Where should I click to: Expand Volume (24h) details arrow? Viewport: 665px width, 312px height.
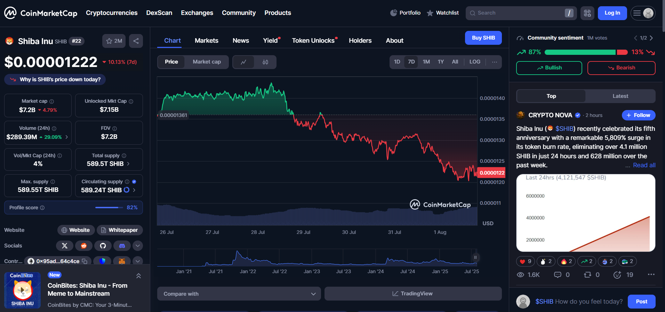click(67, 137)
